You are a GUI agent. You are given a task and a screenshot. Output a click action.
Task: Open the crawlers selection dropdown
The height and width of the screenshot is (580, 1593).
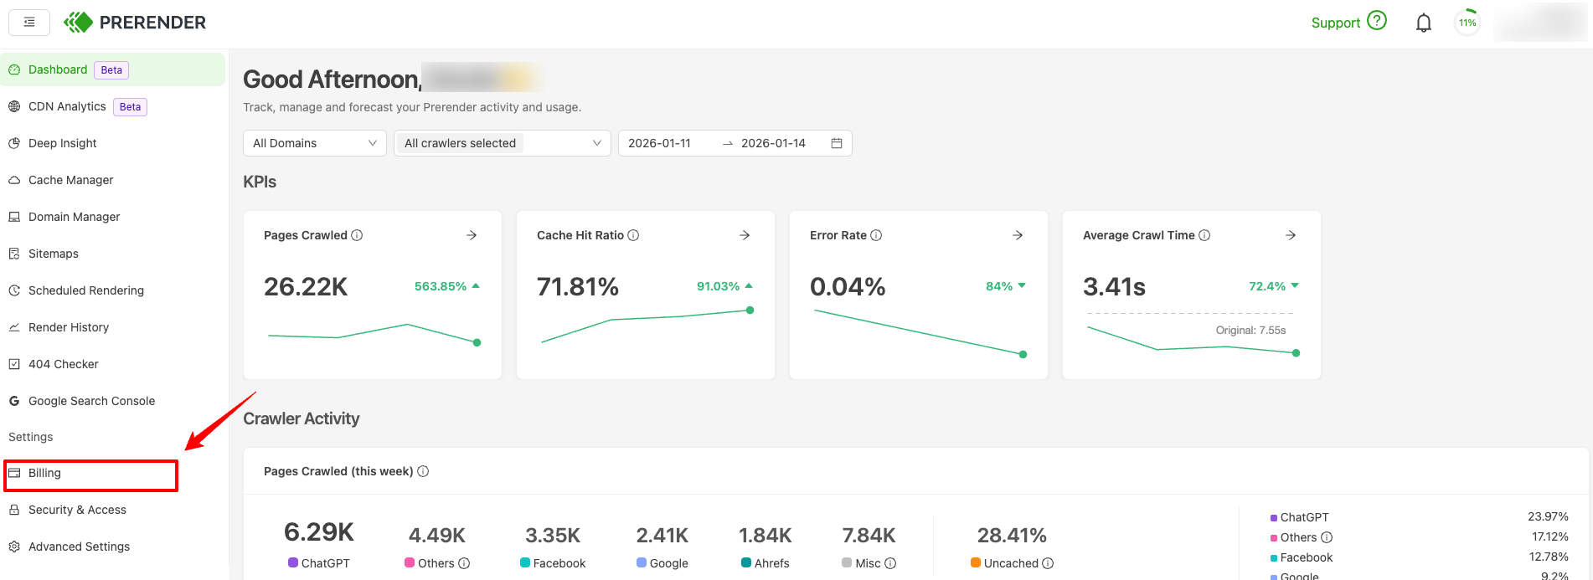point(503,143)
